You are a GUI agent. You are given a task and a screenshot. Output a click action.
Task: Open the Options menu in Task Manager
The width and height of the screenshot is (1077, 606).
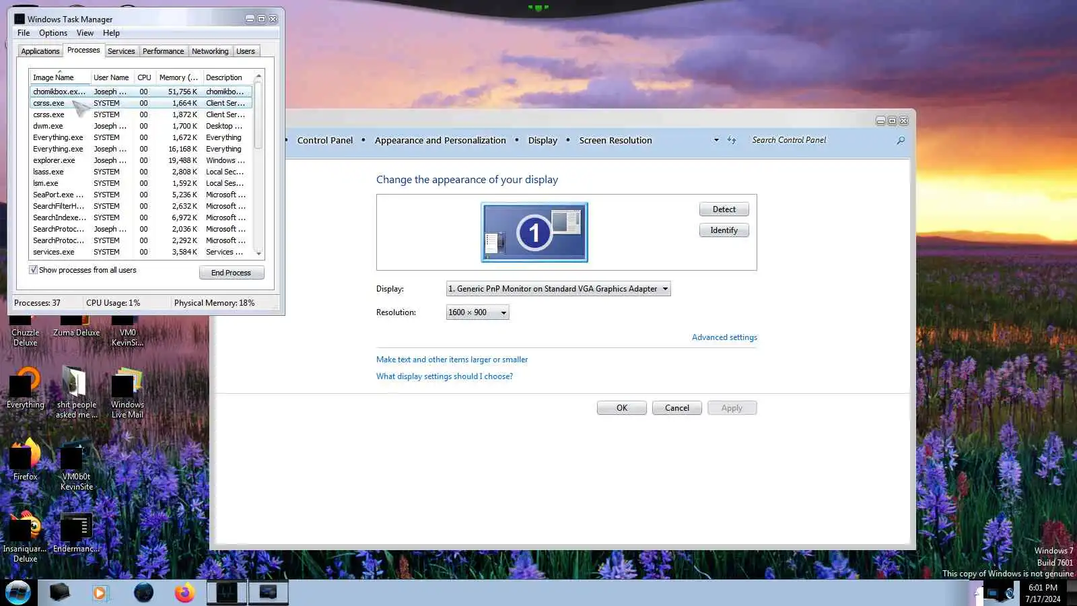pos(53,33)
